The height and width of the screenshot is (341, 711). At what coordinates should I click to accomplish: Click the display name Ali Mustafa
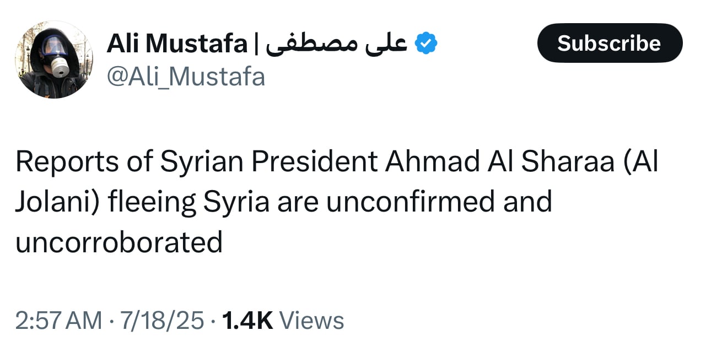177,44
